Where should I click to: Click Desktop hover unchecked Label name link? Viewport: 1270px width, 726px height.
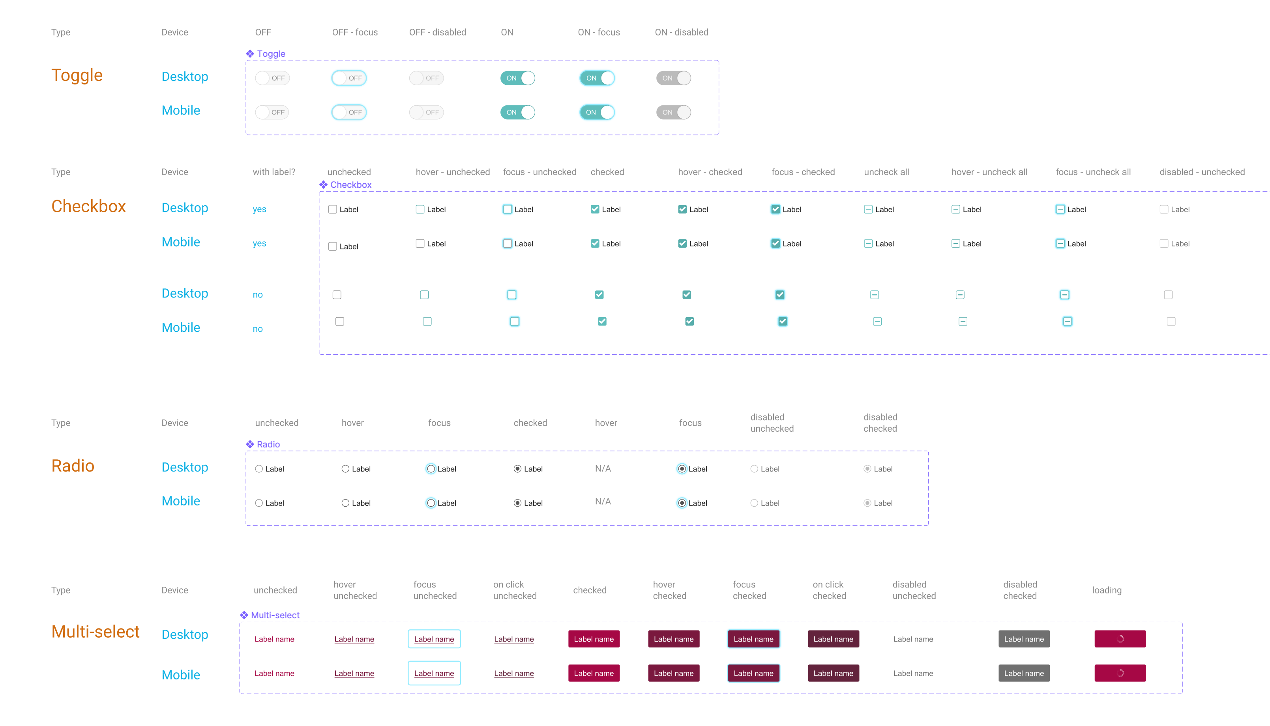pos(354,639)
